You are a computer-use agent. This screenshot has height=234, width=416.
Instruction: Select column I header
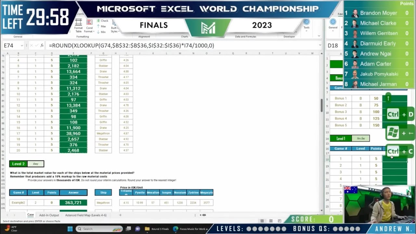(x=126, y=53)
